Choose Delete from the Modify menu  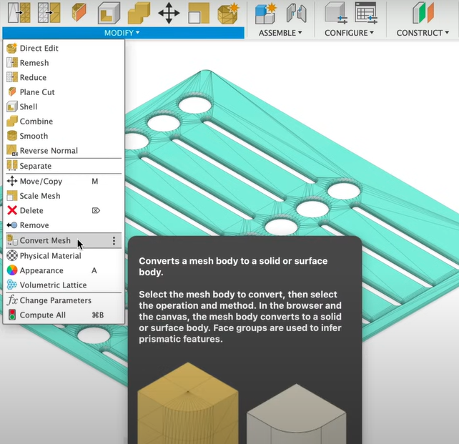[x=31, y=211]
